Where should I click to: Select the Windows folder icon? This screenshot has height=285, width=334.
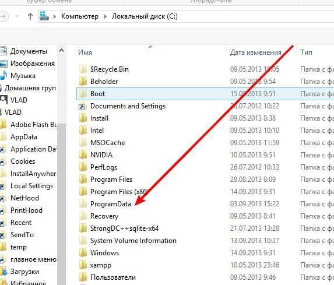coord(83,253)
